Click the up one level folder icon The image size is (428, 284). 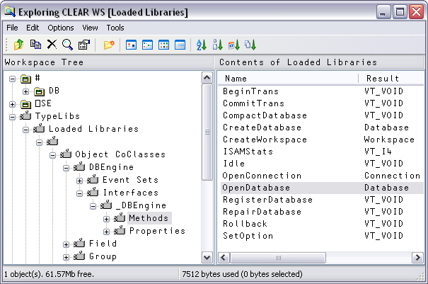pyautogui.click(x=19, y=45)
